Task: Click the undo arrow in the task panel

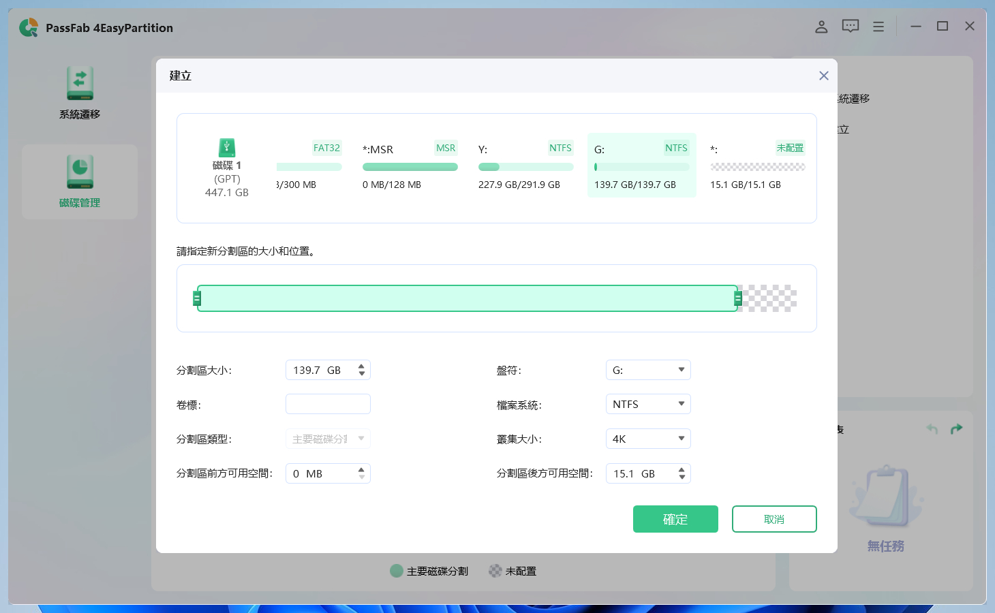Action: pos(933,428)
